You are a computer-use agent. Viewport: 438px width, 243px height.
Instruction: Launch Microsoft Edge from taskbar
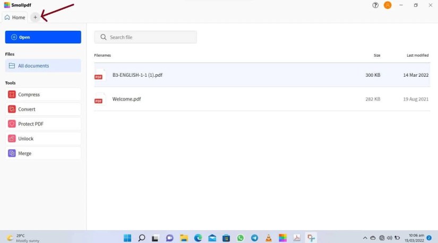(x=198, y=238)
